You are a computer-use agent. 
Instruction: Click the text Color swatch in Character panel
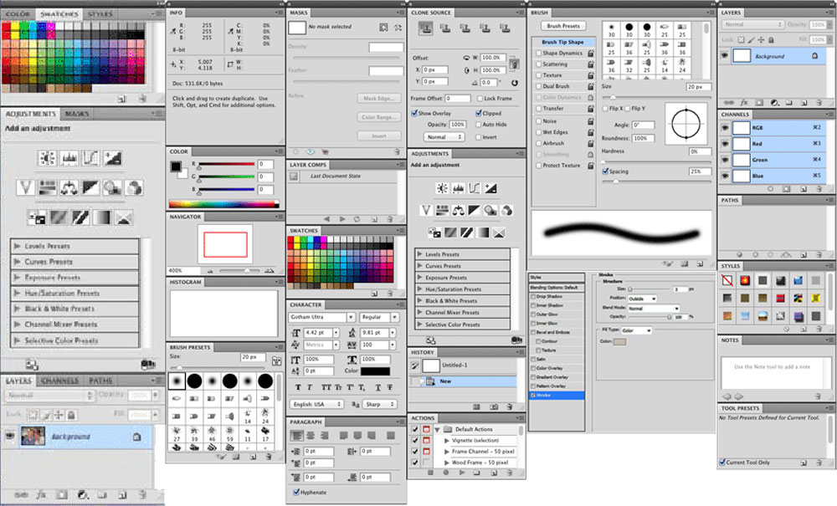pos(376,371)
